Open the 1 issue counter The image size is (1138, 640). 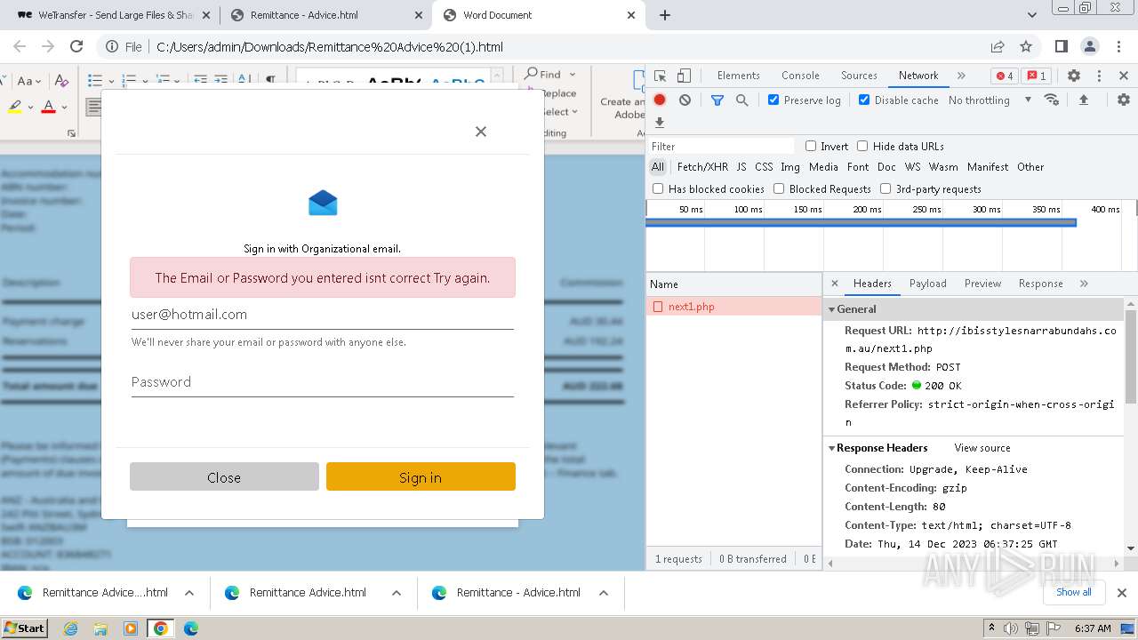1035,76
